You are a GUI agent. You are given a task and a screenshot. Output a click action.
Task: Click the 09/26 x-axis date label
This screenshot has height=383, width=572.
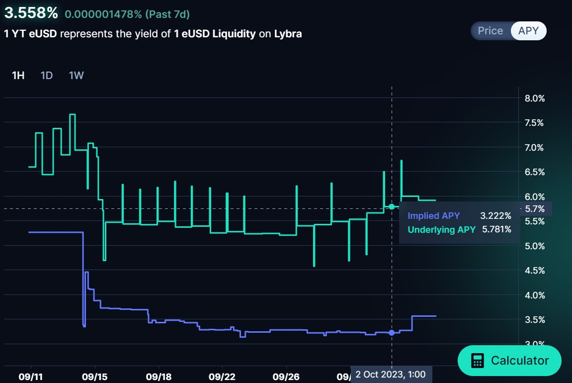pos(286,377)
